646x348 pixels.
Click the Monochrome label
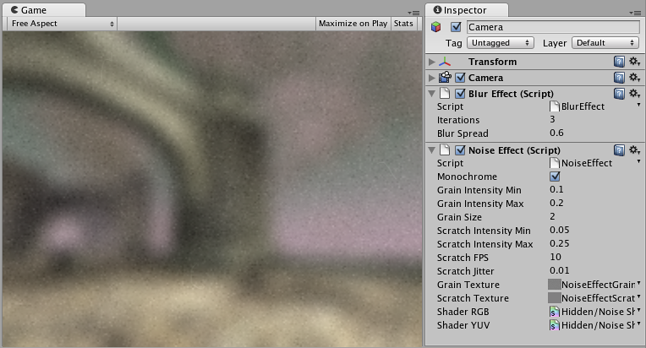467,177
